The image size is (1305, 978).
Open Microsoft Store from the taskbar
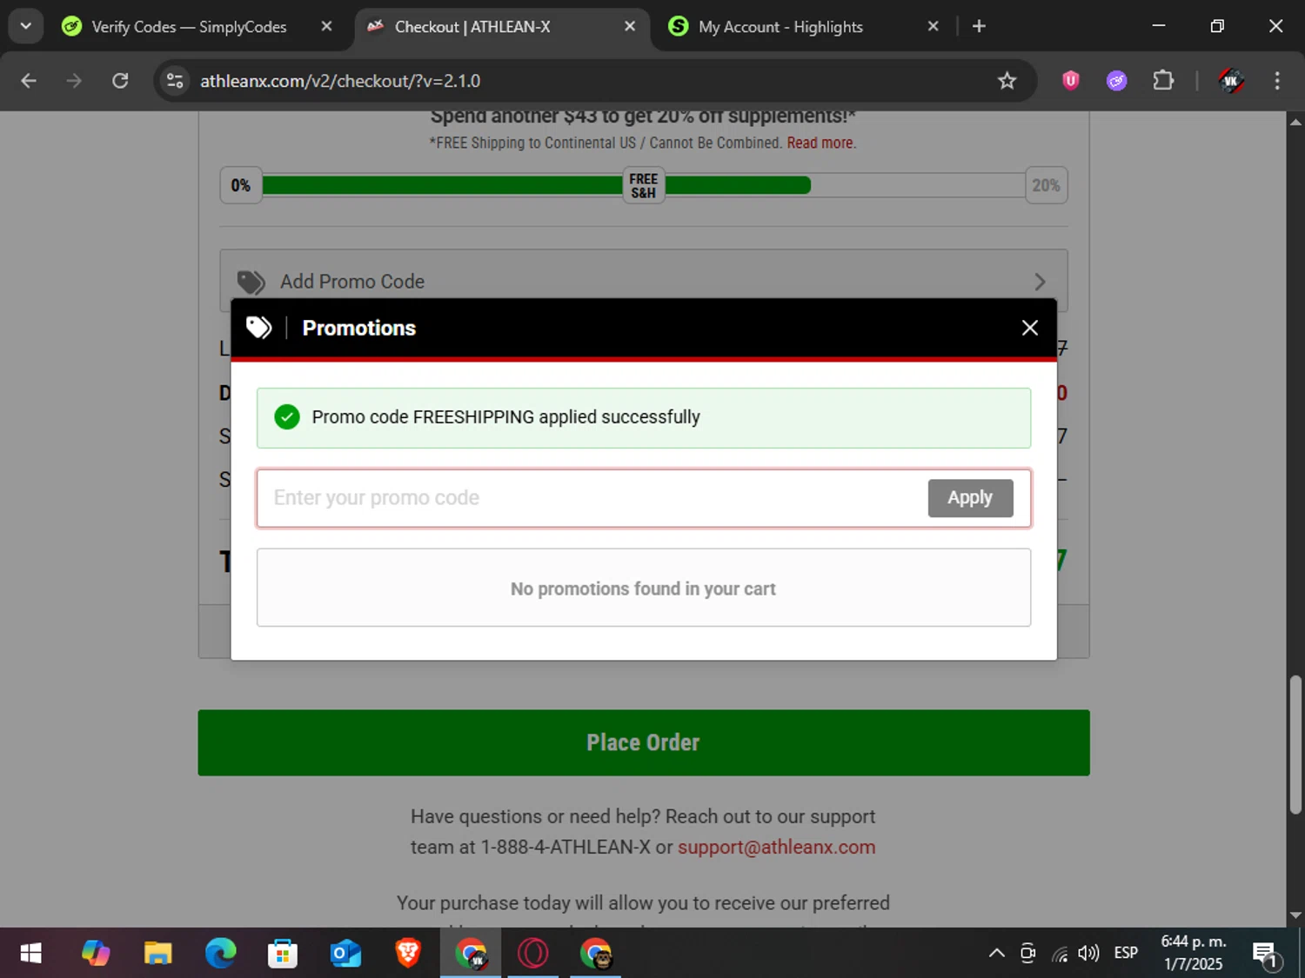pos(283,954)
